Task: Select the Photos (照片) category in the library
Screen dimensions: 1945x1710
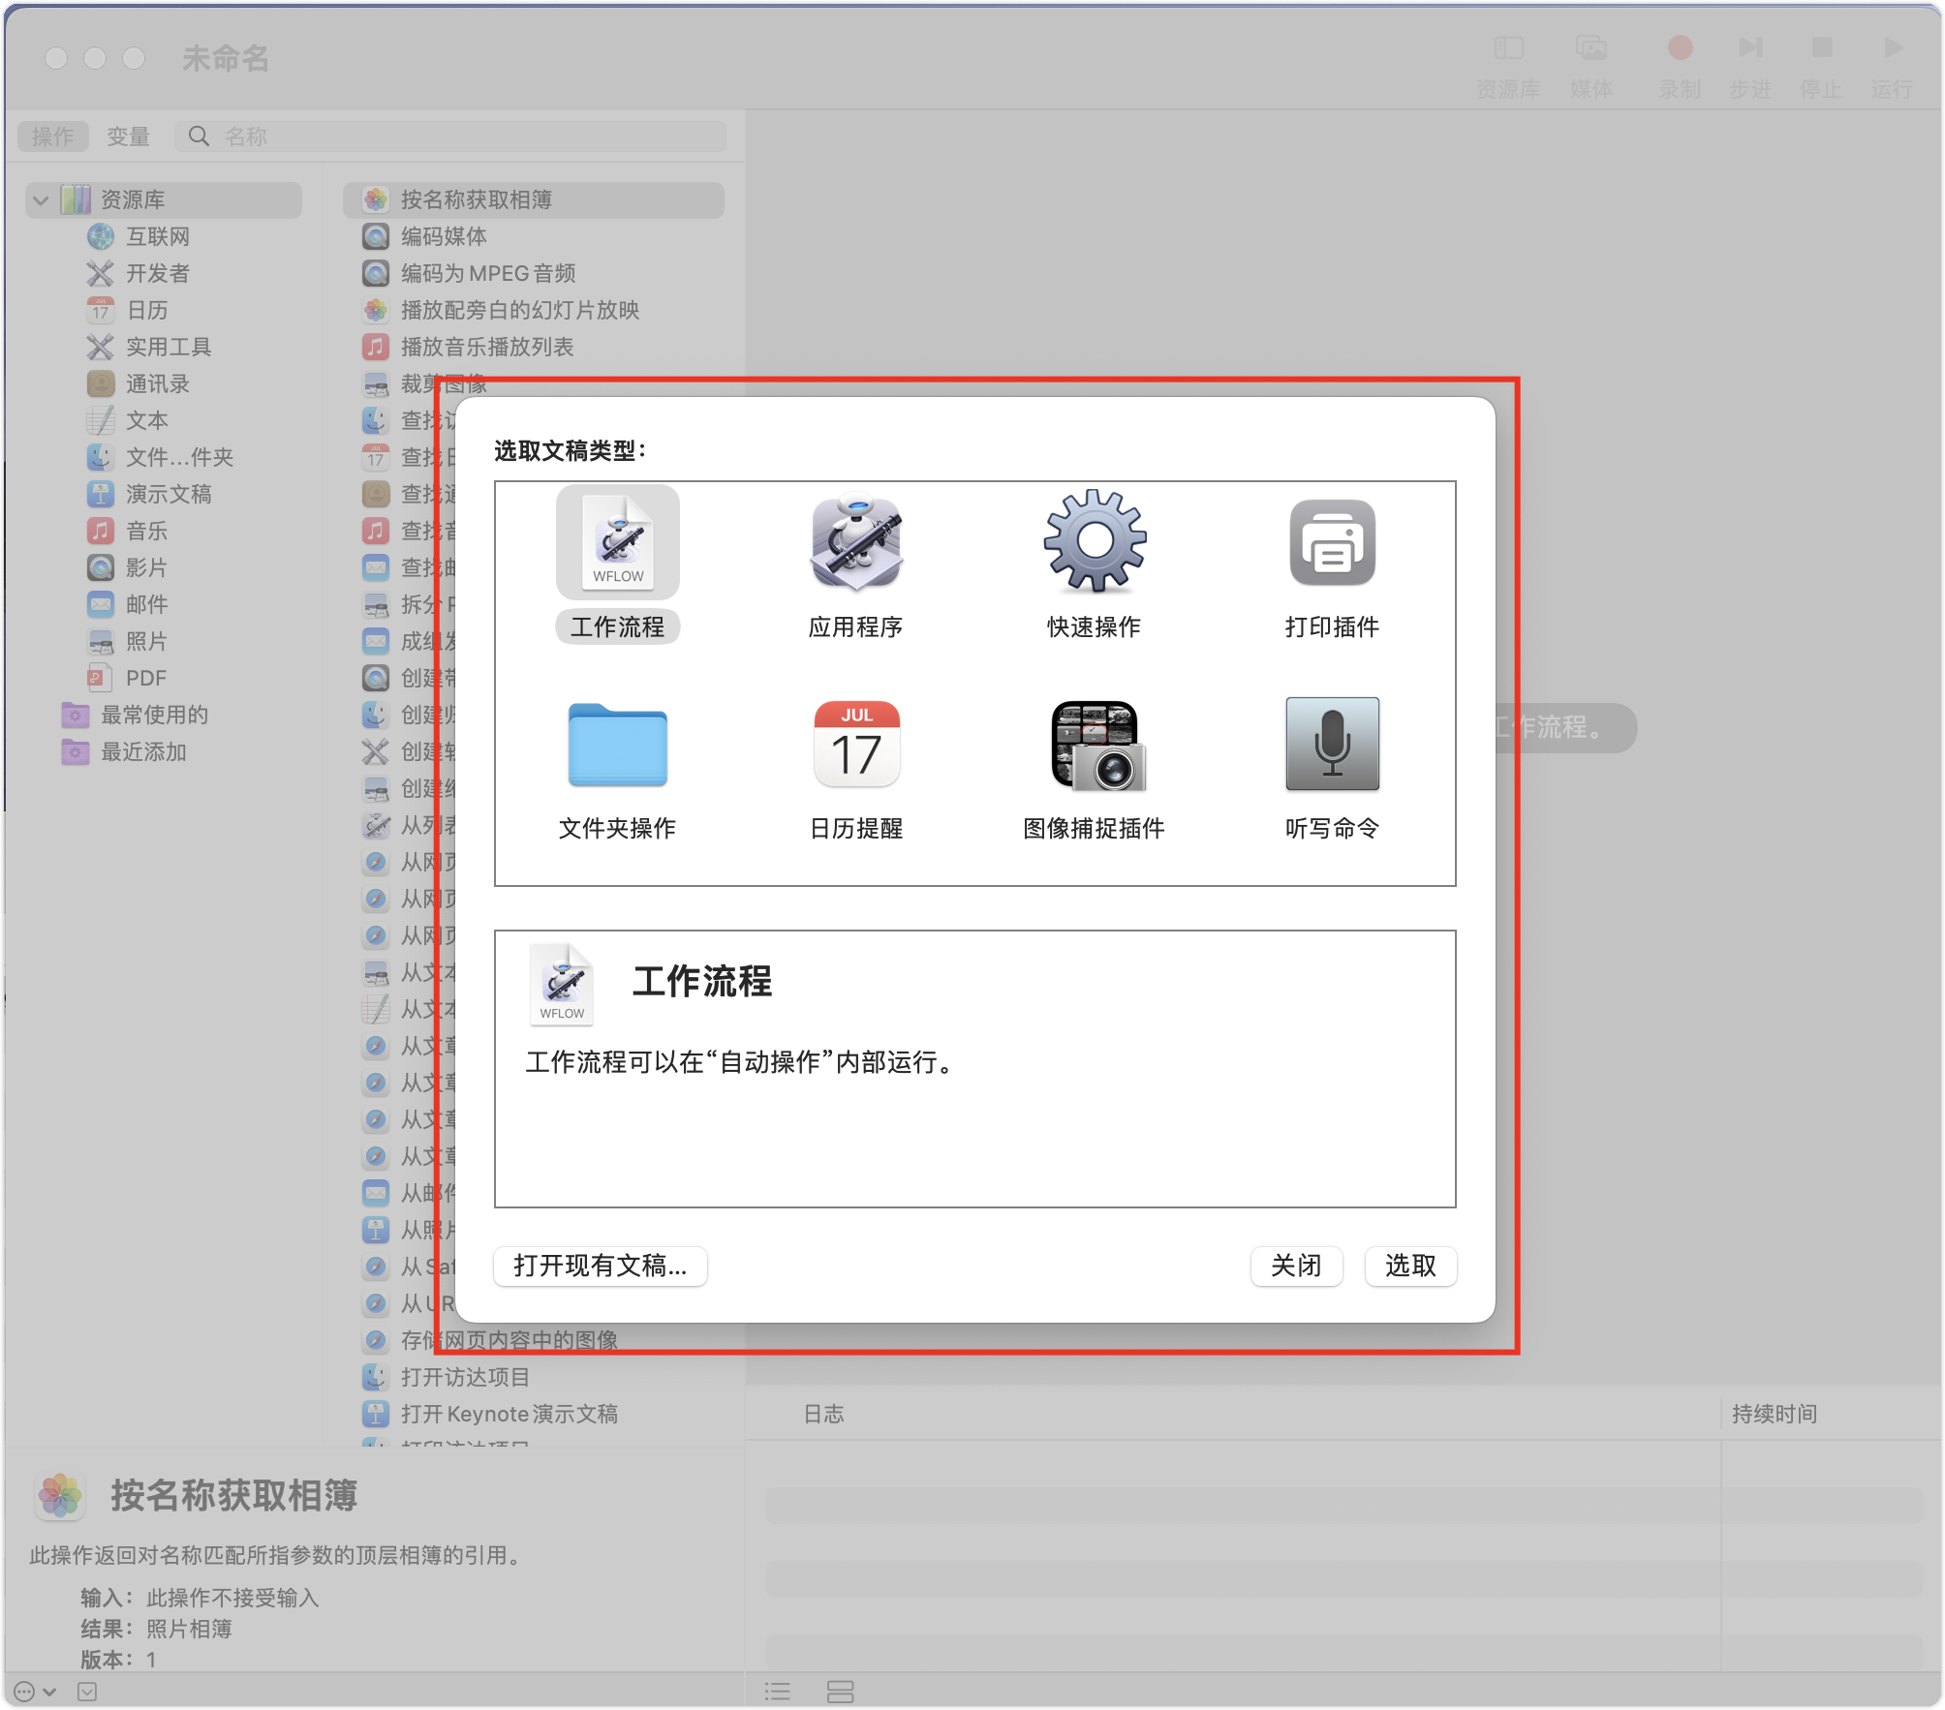Action: [x=146, y=641]
